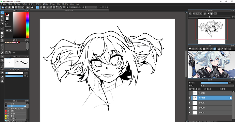Hide the 레이어1 layer
Image resolution: width=235 pixels, height=122 pixels.
pyautogui.click(x=190, y=113)
